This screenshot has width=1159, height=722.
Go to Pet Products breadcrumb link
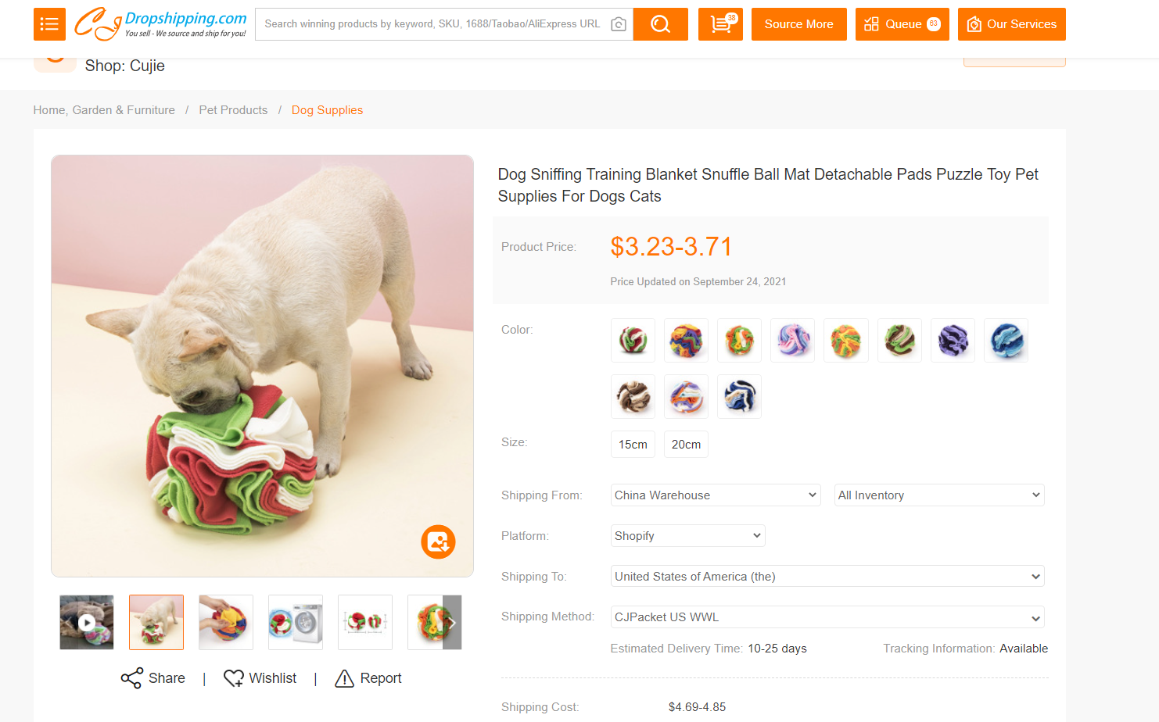click(x=233, y=110)
